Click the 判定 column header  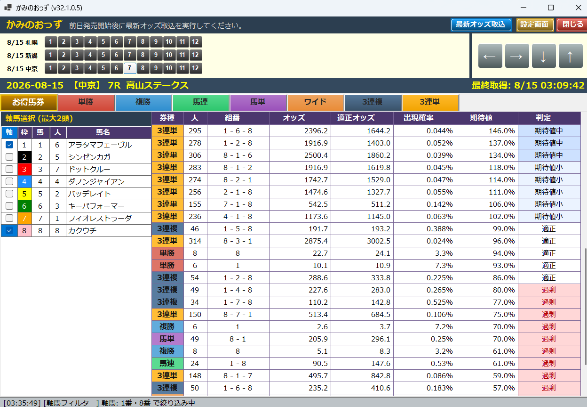click(549, 118)
